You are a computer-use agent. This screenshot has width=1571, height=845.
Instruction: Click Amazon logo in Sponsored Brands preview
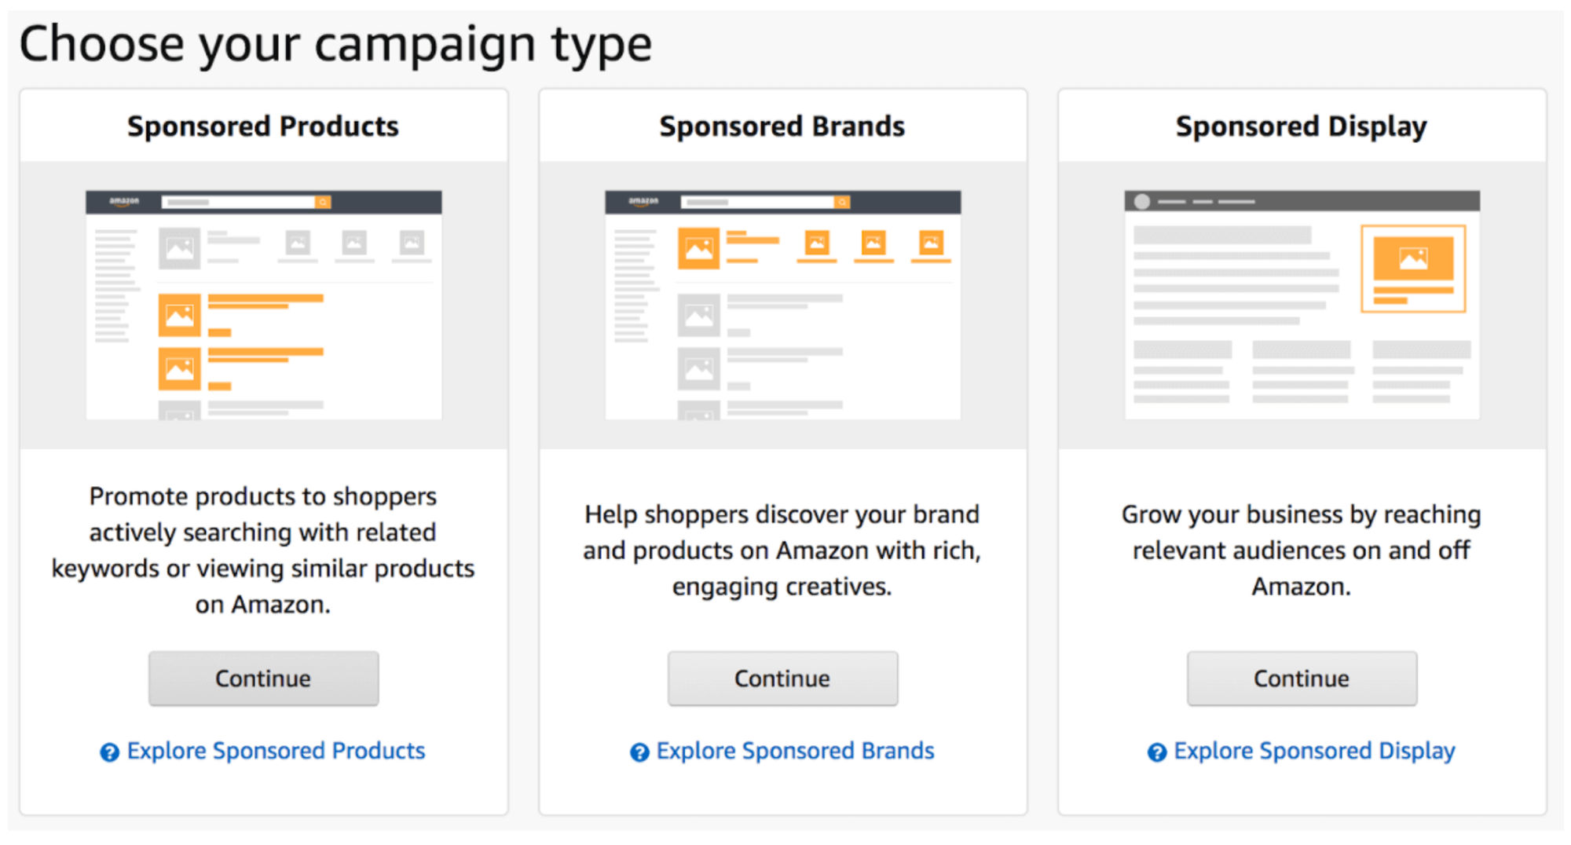pos(643,202)
